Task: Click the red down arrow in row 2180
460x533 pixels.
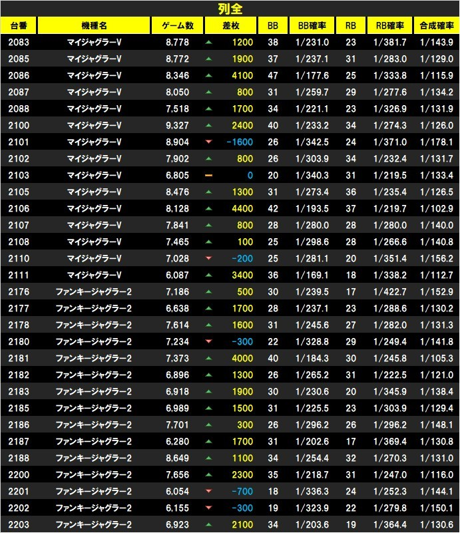Action: pyautogui.click(x=209, y=341)
